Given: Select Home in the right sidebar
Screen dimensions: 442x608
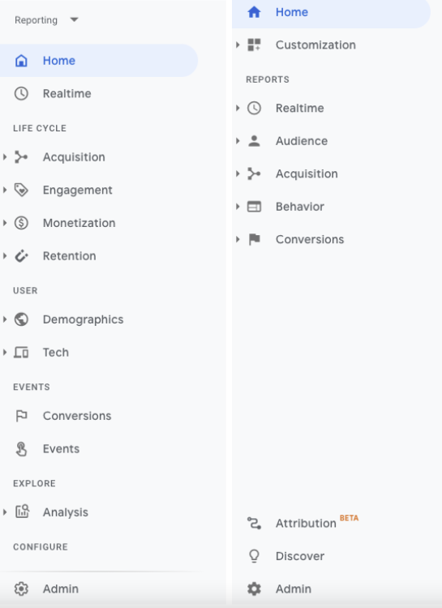Looking at the screenshot, I should click(x=331, y=12).
